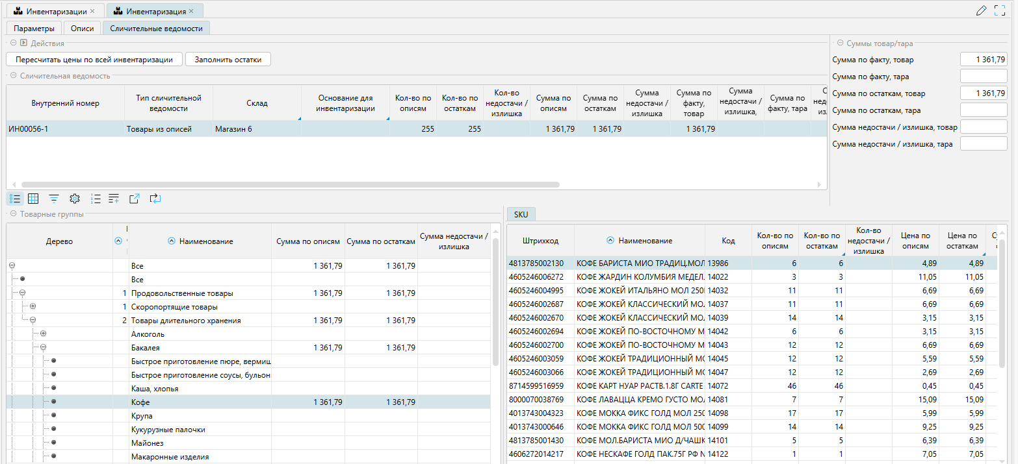The width and height of the screenshot is (1018, 464).
Task: Click the Заполнить остатки button
Action: click(x=228, y=59)
